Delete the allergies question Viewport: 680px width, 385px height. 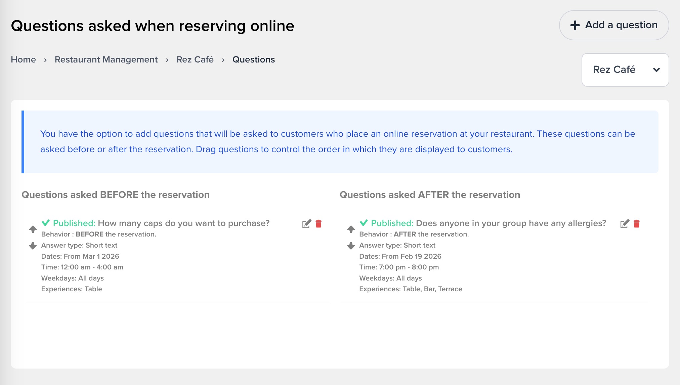(637, 224)
